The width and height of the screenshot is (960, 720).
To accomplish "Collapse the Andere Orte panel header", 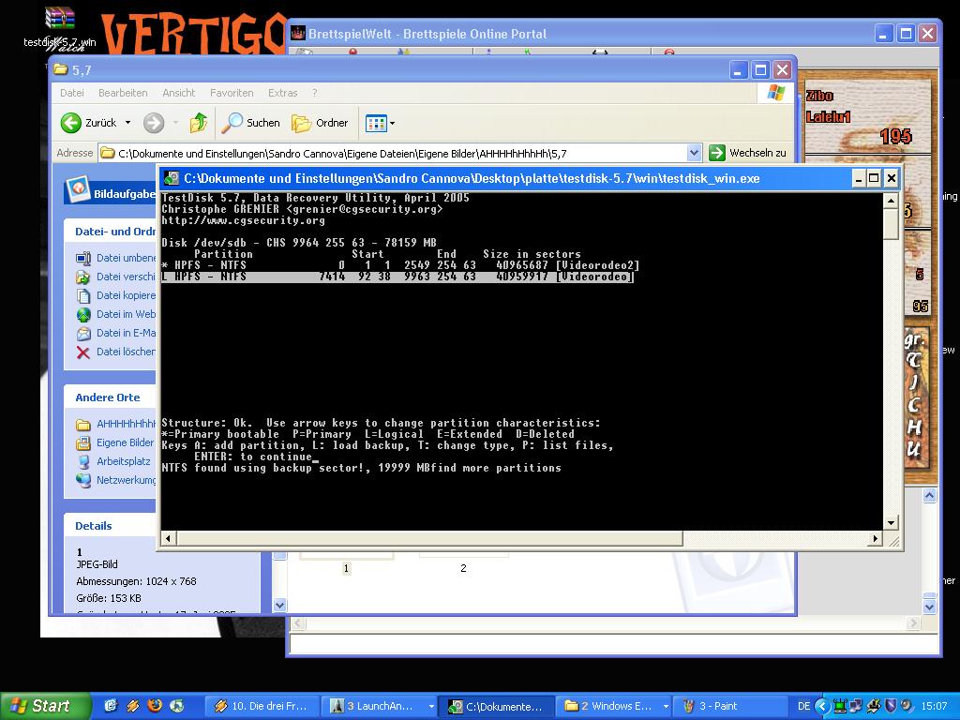I will [x=111, y=397].
